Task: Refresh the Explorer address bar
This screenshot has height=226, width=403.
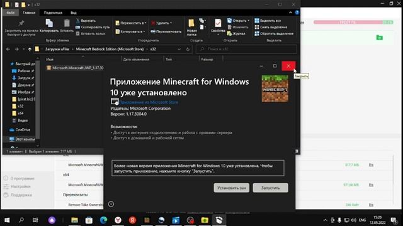Action: pos(188,49)
